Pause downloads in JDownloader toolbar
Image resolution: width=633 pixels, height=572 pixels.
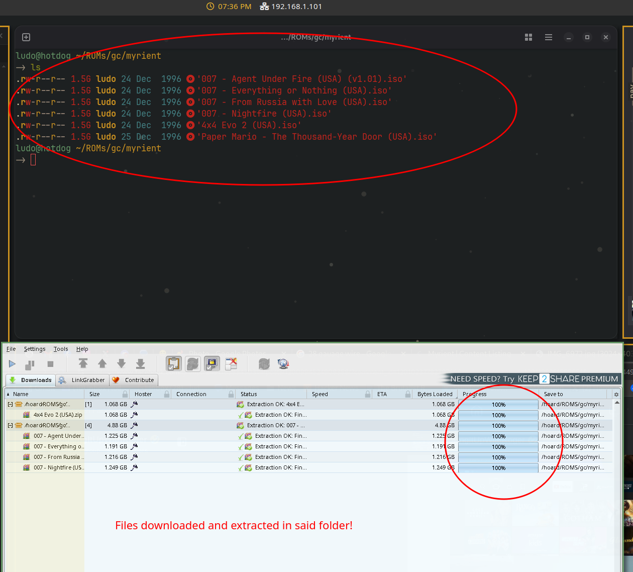[x=30, y=364]
